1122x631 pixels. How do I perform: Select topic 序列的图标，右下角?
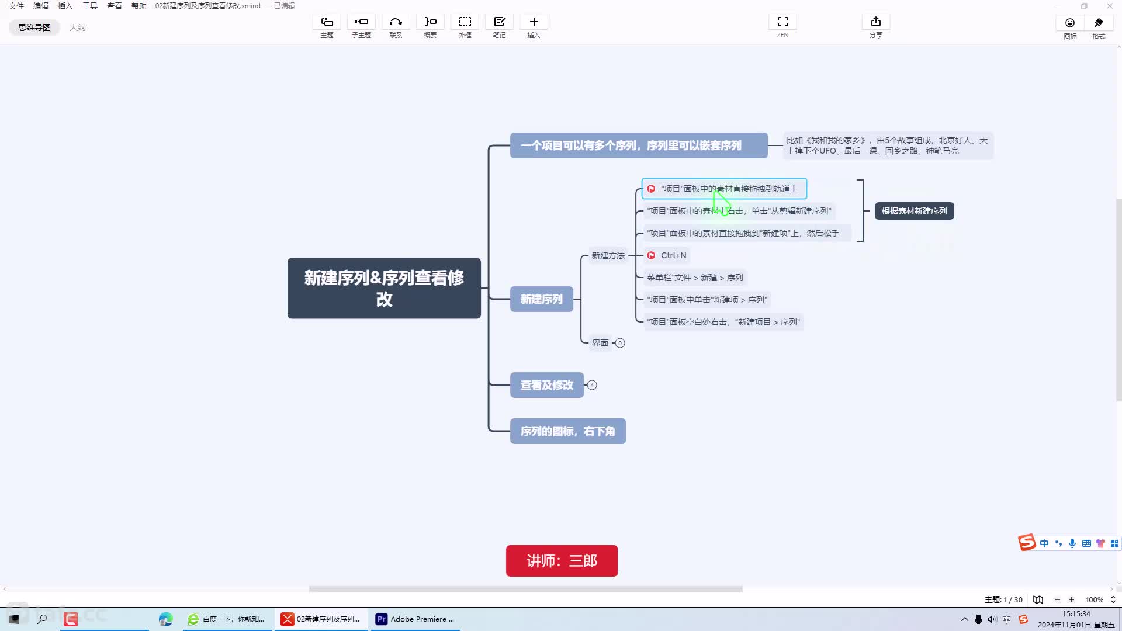coord(567,431)
